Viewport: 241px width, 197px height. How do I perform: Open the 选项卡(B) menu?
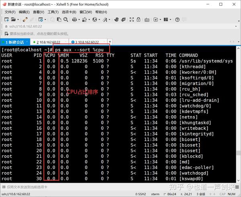(x=69, y=12)
